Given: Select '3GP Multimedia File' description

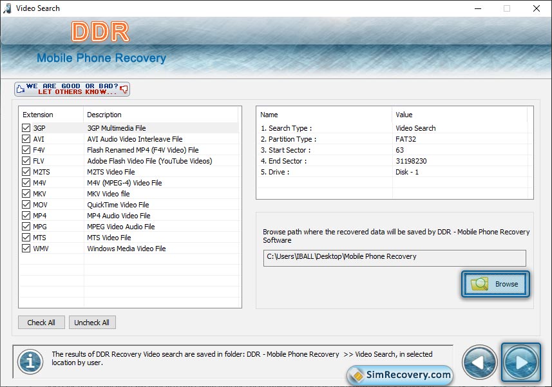Looking at the screenshot, I should click(117, 128).
